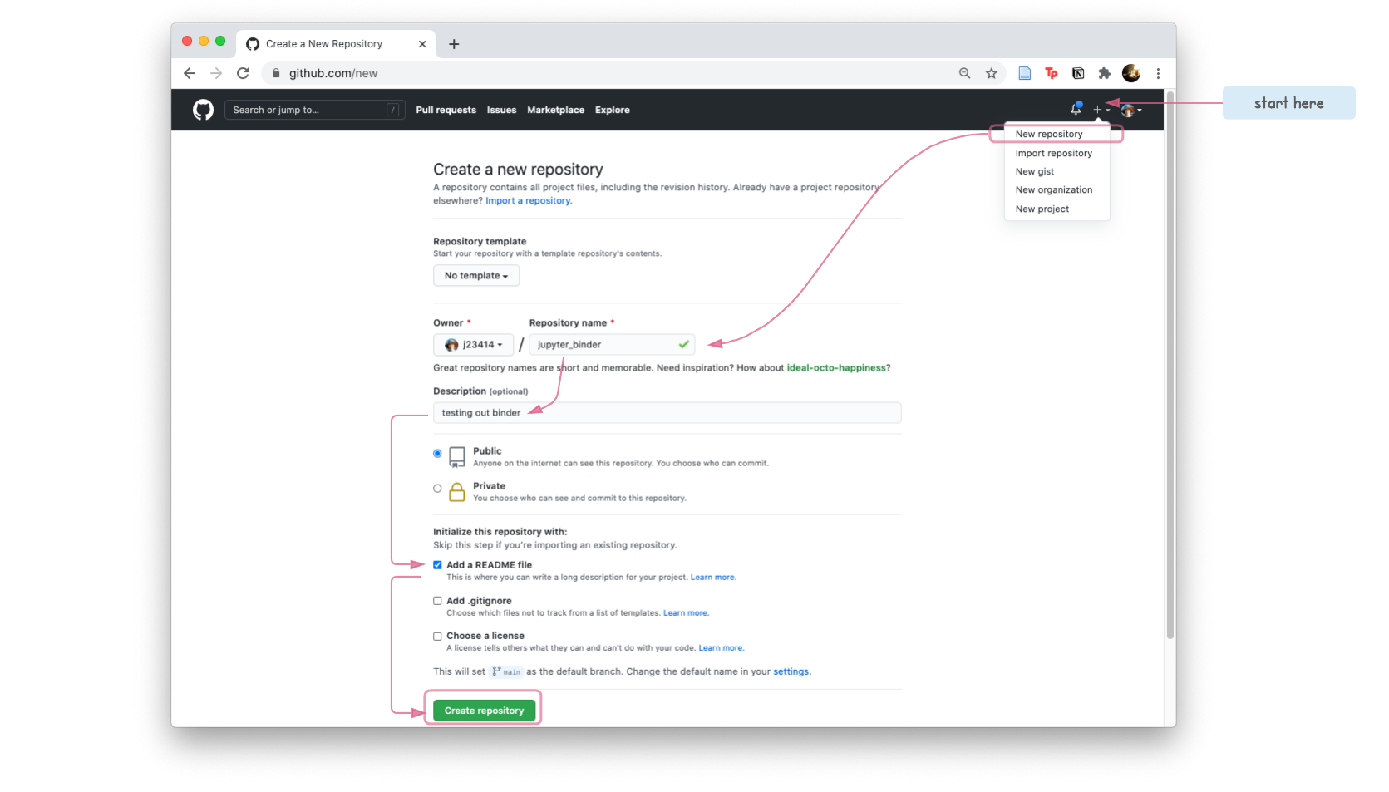Enable the Add .gitignore checkbox
Image resolution: width=1389 pixels, height=792 pixels.
click(x=437, y=601)
